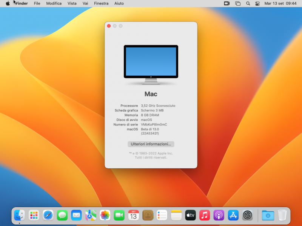This screenshot has height=226, width=302.
Task: Open Safari from the Dock
Action: pyautogui.click(x=48, y=215)
